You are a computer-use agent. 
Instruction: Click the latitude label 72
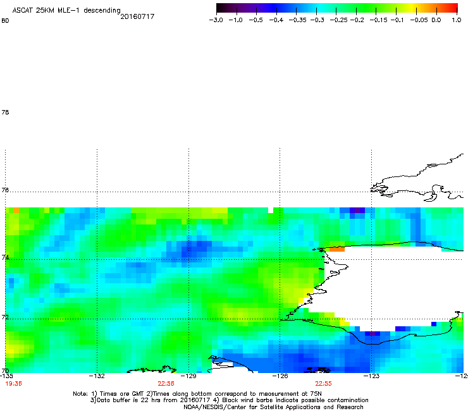point(5,317)
